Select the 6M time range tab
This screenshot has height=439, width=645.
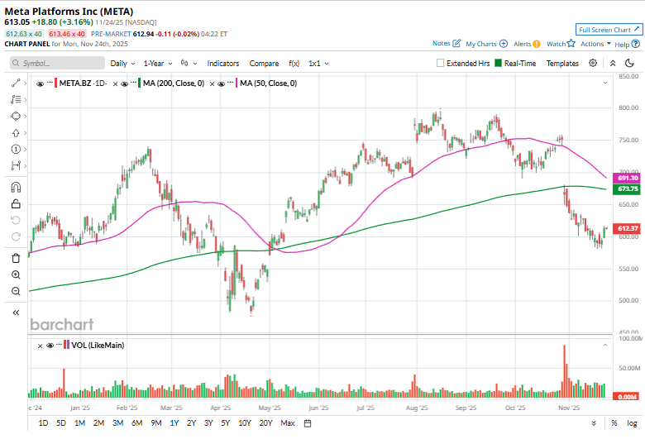tap(136, 423)
